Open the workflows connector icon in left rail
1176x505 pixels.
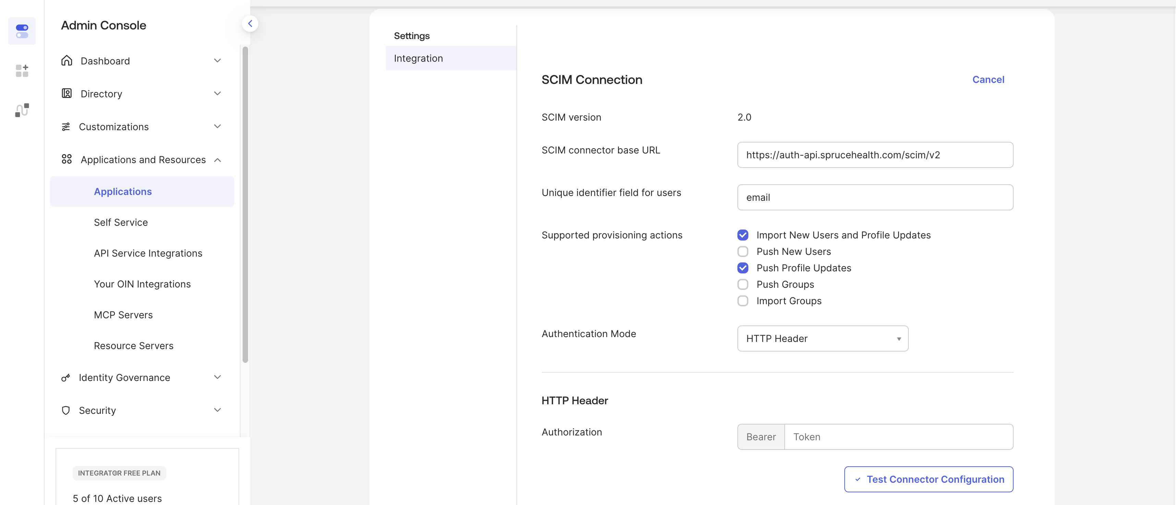[x=22, y=110]
